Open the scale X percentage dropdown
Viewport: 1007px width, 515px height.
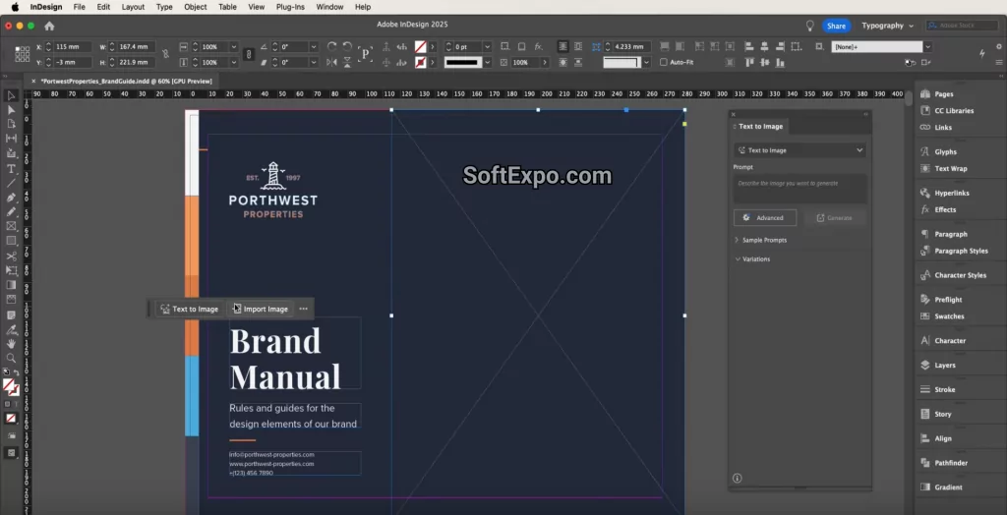coord(233,47)
